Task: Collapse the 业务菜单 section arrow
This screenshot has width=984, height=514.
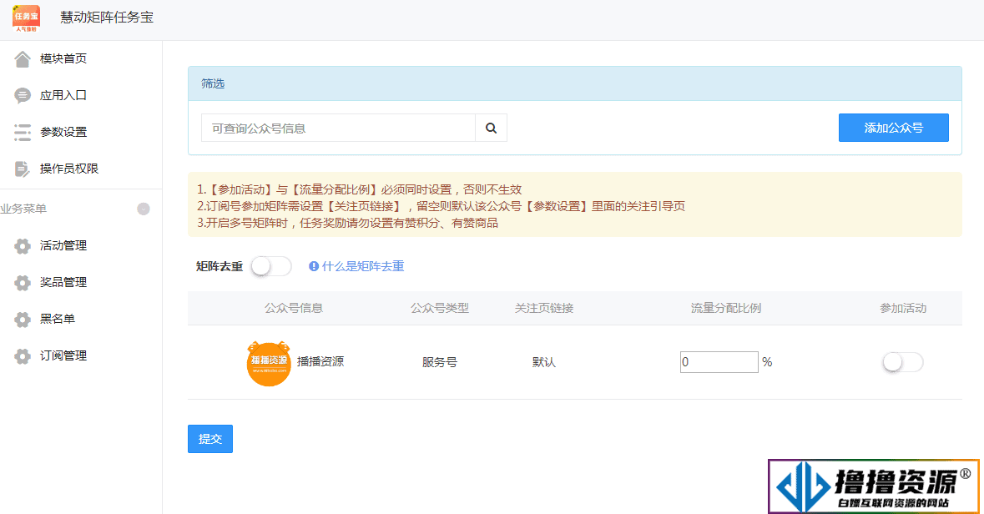Action: click(143, 209)
